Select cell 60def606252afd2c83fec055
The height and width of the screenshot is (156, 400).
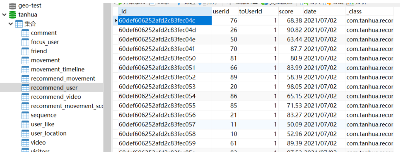pos(165,106)
